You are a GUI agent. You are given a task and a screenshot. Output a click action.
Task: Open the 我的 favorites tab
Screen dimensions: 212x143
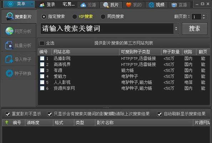(x=134, y=5)
